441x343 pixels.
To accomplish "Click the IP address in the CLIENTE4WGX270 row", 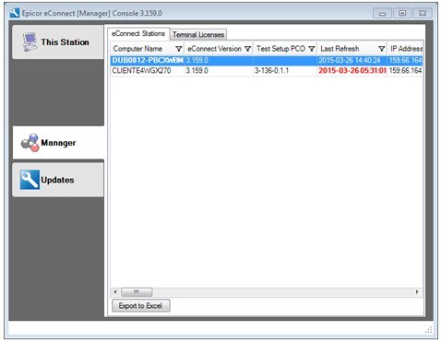I will pyautogui.click(x=405, y=71).
